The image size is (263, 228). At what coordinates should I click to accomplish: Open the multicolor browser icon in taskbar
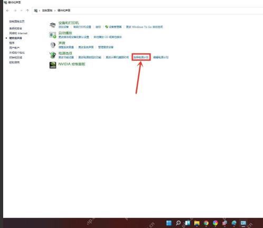point(215,223)
